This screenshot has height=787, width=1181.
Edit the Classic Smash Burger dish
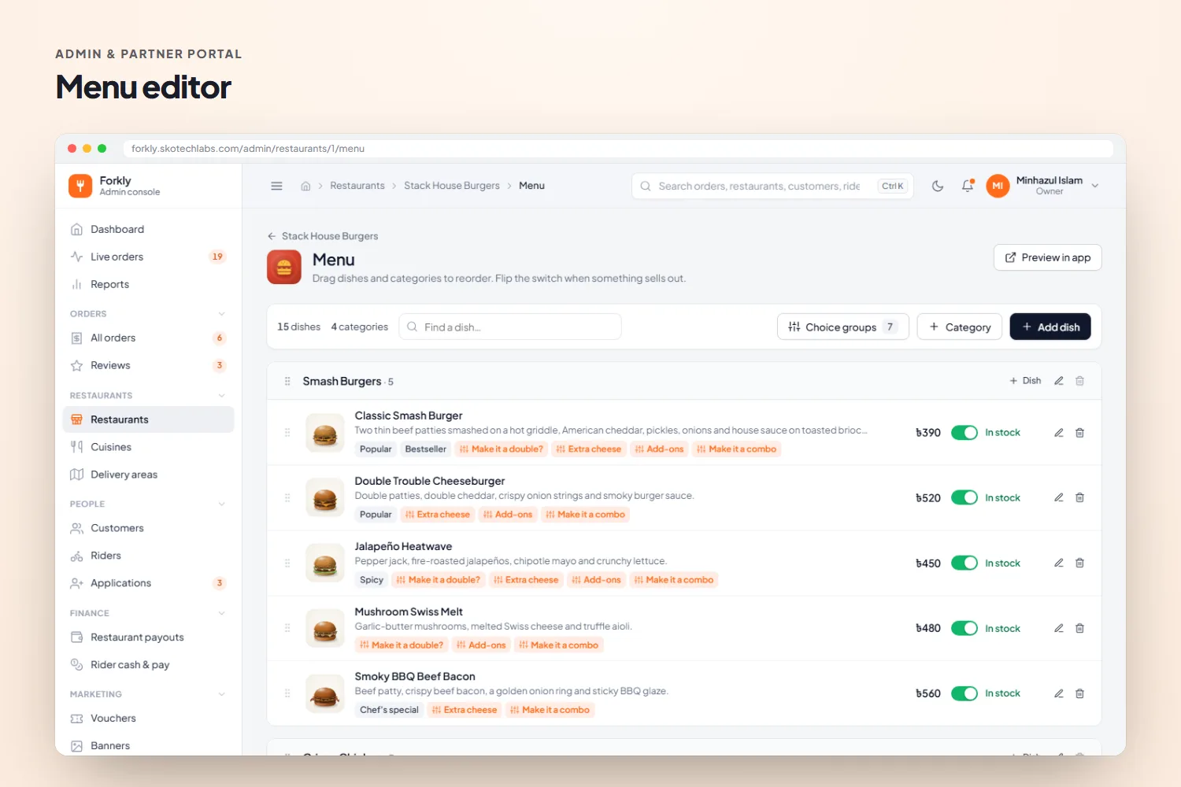click(1059, 433)
